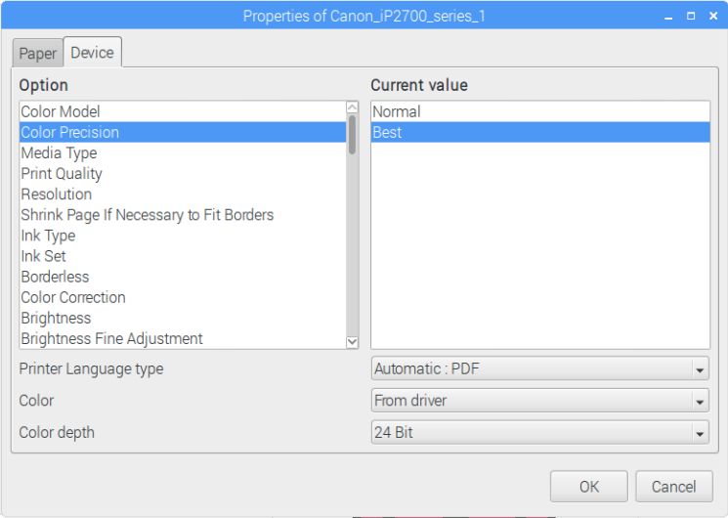Switch to the Paper tab
The width and height of the screenshot is (728, 518).
(37, 53)
